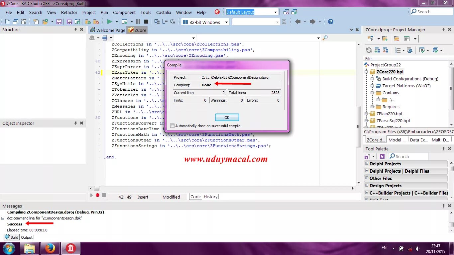
Task: Switch to Model View tab in Project Manager
Action: [397, 140]
